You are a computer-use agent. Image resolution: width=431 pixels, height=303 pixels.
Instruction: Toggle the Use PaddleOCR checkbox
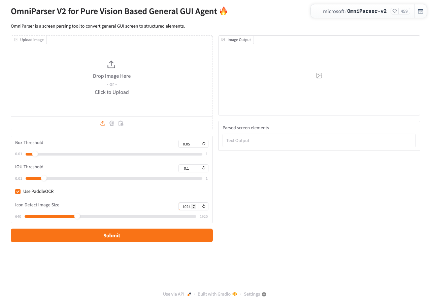tap(18, 192)
